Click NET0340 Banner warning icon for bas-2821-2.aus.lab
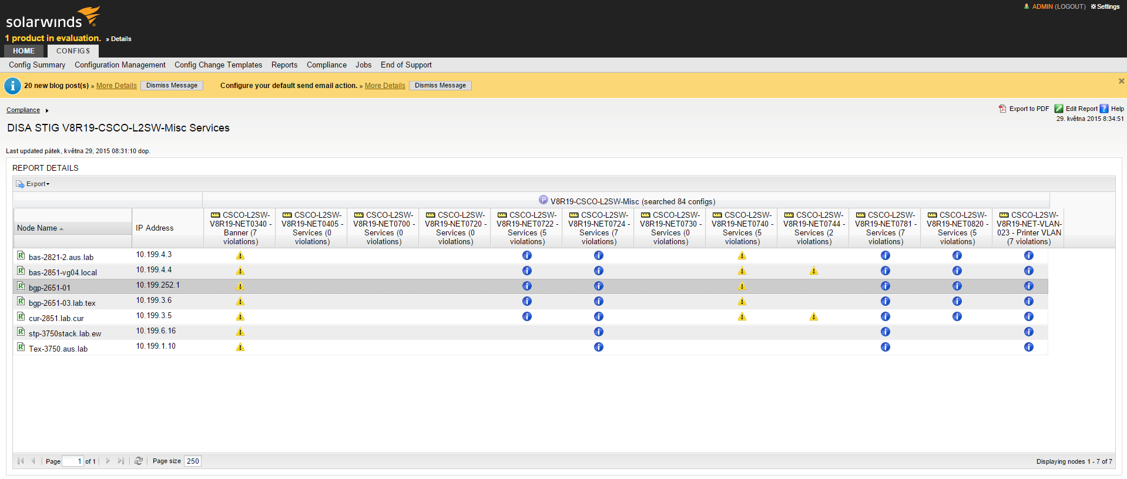The image size is (1127, 479). pos(240,255)
